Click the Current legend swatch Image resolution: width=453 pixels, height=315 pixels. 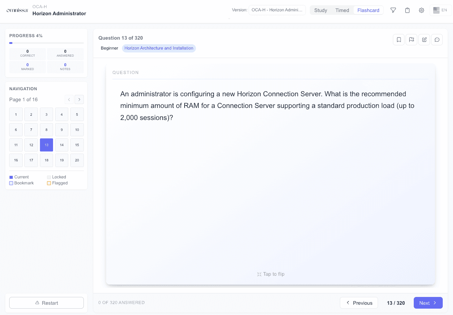(11, 177)
